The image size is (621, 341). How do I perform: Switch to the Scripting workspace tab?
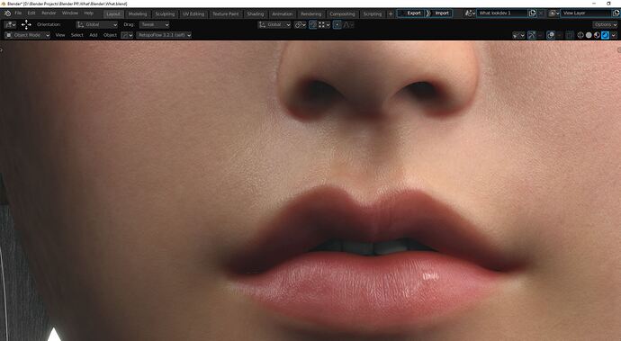coord(373,13)
